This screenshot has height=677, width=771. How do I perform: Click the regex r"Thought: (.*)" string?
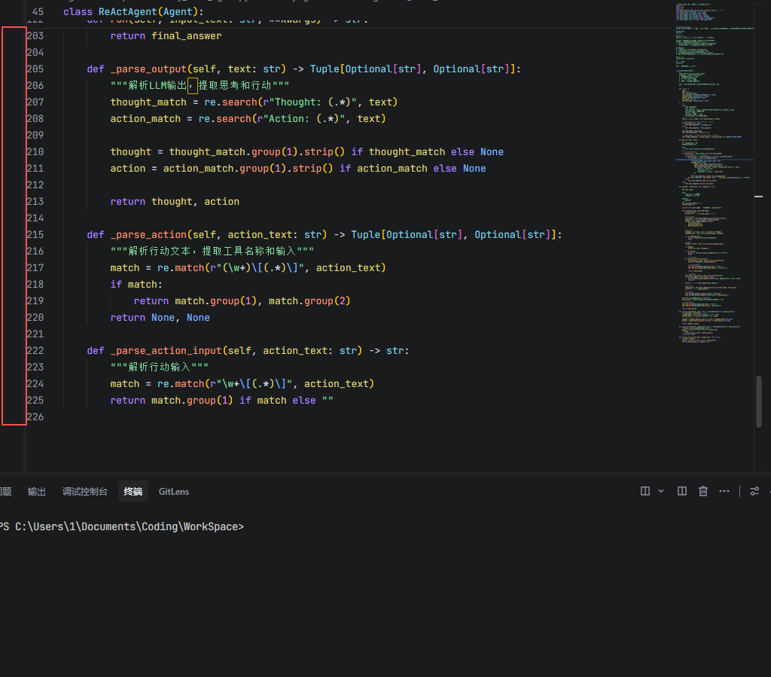[309, 102]
